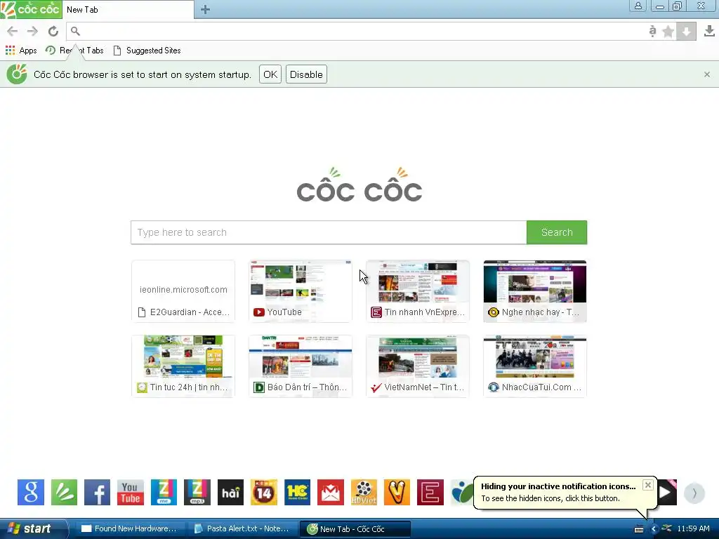Dismiss the startup infobar
This screenshot has width=719, height=539.
pyautogui.click(x=706, y=74)
